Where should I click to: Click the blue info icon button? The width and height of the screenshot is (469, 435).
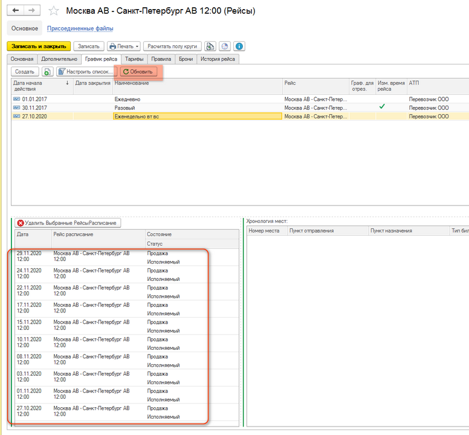coord(239,46)
